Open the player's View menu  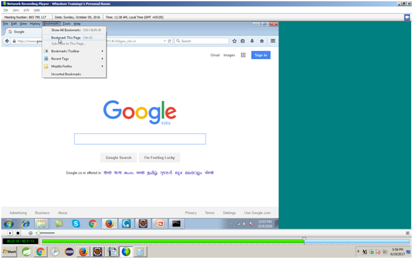coord(16,10)
